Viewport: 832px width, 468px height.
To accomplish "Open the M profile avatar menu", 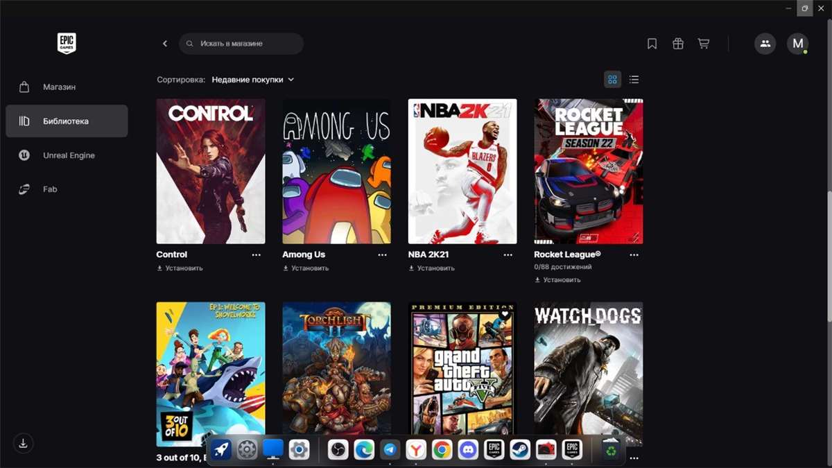I will (x=797, y=44).
